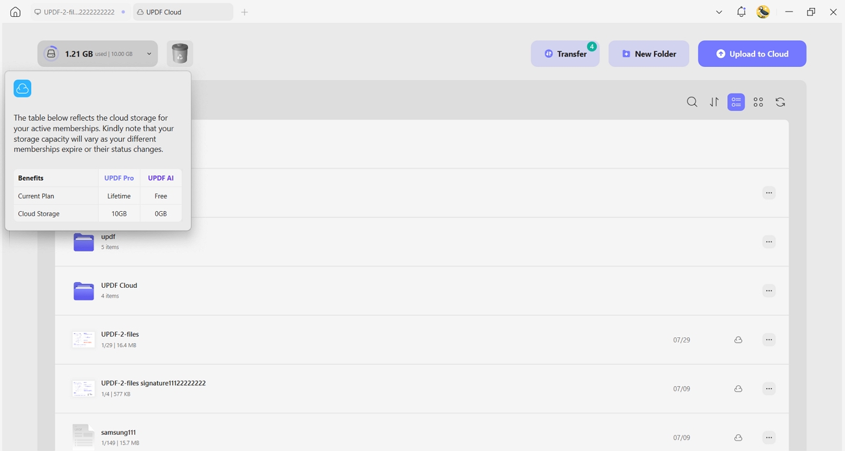Click the '0GB' cloud storage cell

[x=161, y=213]
